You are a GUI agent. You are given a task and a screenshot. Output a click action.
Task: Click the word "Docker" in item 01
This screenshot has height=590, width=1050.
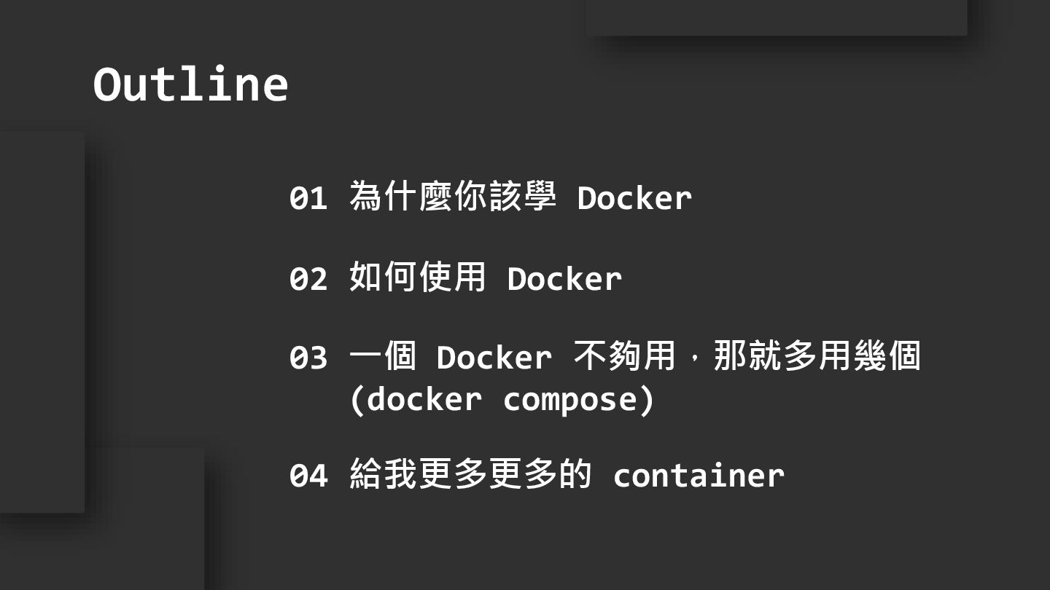(x=634, y=197)
